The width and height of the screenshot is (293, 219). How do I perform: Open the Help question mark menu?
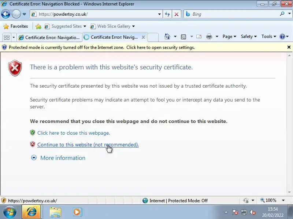point(284,36)
